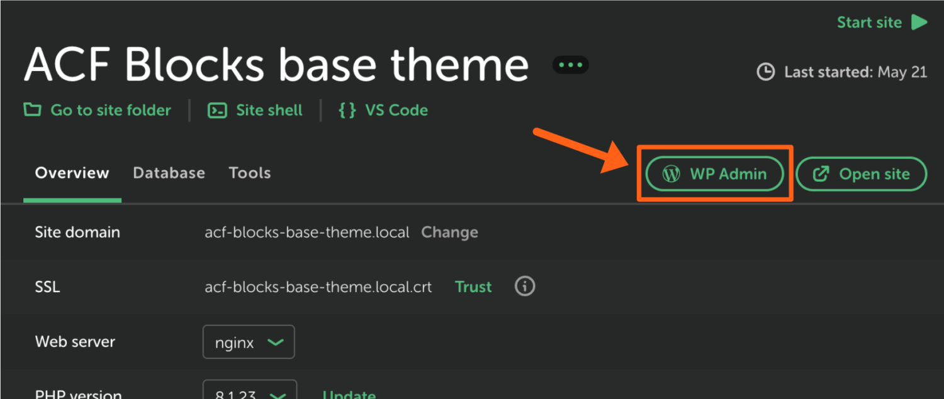Click the Last started clock icon

765,72
